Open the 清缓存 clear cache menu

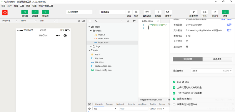point(169,12)
